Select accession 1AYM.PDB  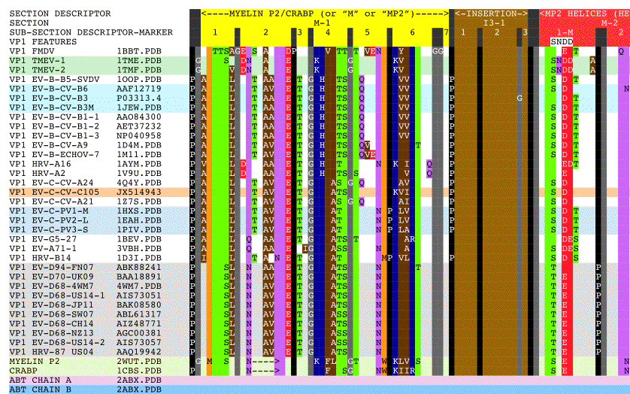pos(139,164)
